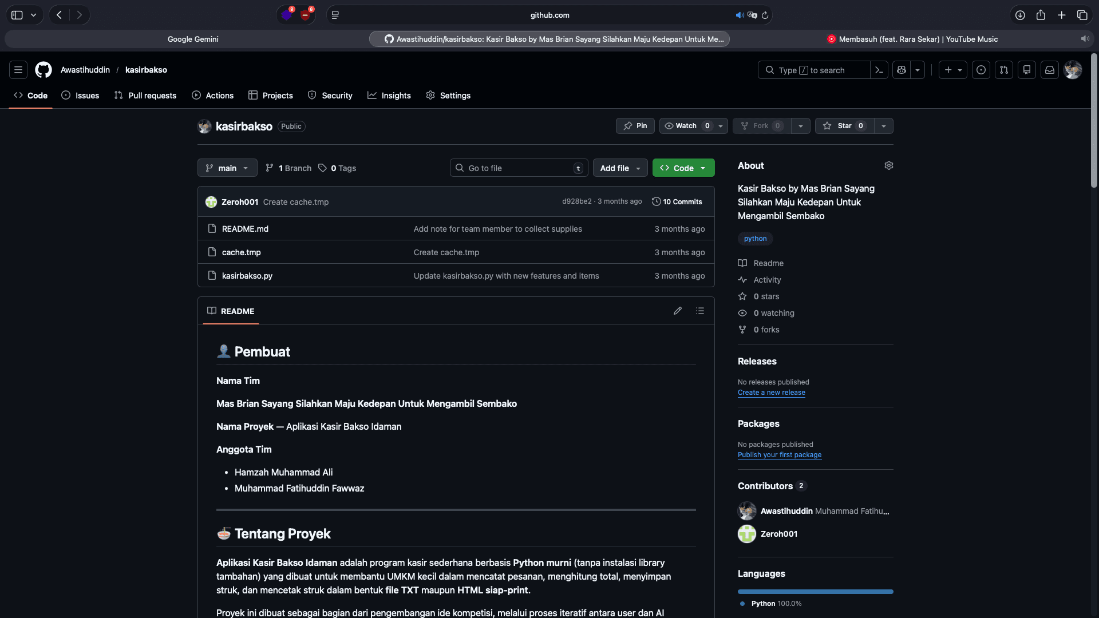Viewport: 1099px width, 618px height.
Task: Open the issues shortcut icon in header
Action: point(981,70)
